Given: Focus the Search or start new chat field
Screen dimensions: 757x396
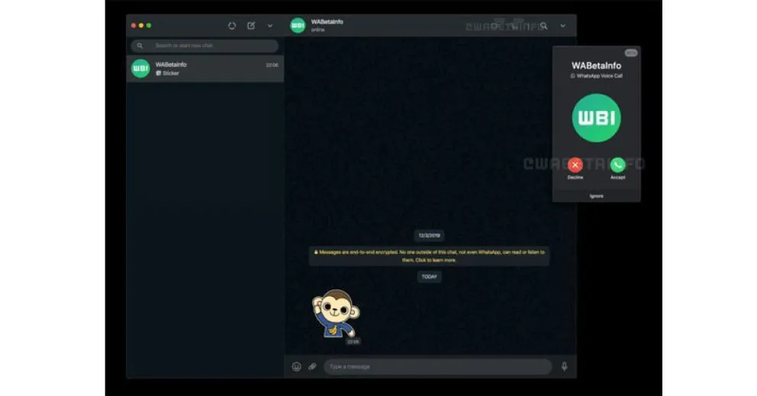Looking at the screenshot, I should point(205,46).
